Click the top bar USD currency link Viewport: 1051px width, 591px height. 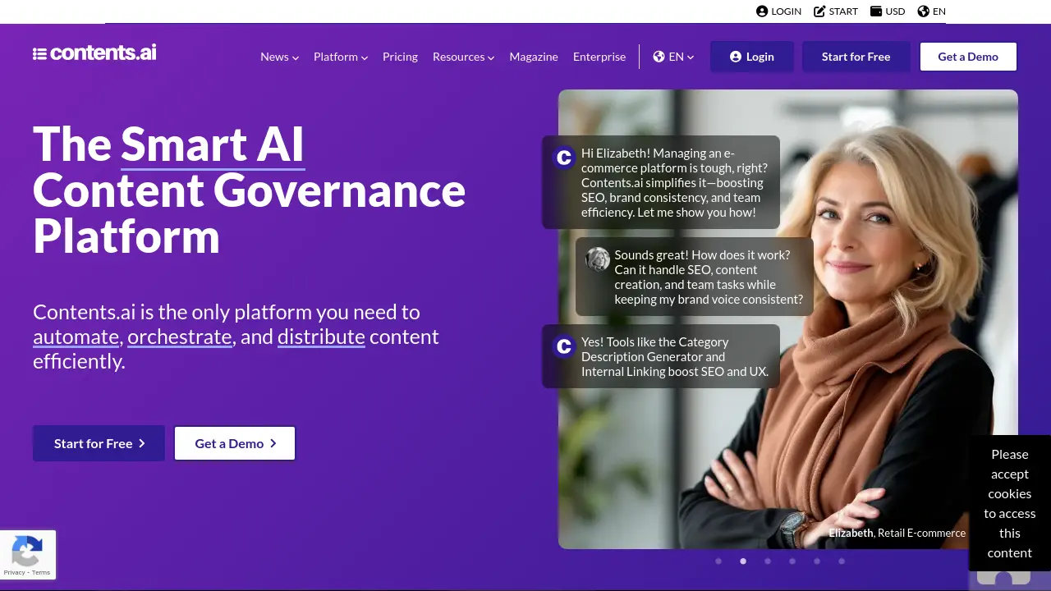pyautogui.click(x=888, y=11)
